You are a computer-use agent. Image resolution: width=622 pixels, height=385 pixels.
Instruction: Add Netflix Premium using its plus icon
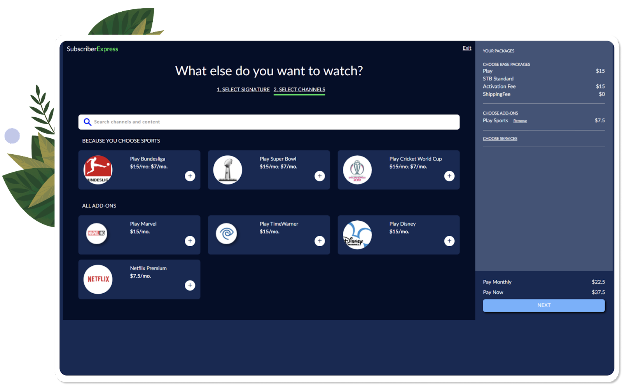[x=190, y=286]
